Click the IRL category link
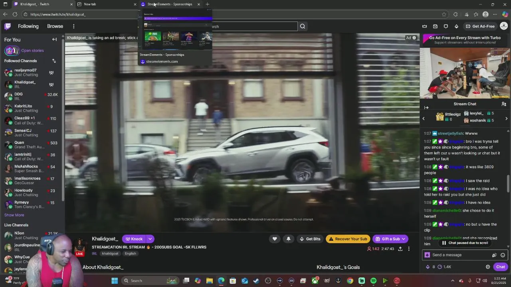Viewport: 511px width, 287px height. click(94, 254)
